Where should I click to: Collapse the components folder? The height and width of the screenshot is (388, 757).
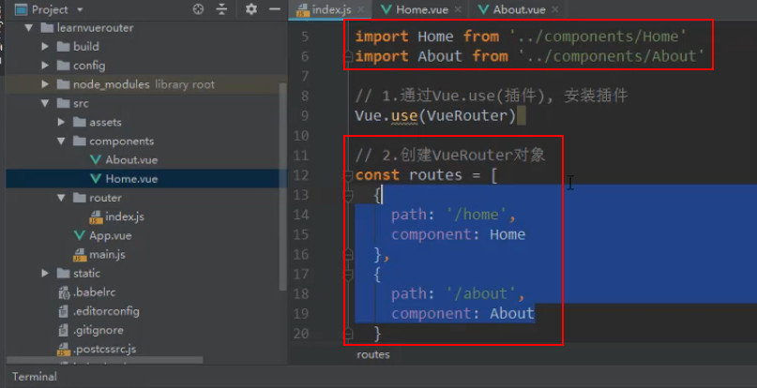coord(61,142)
